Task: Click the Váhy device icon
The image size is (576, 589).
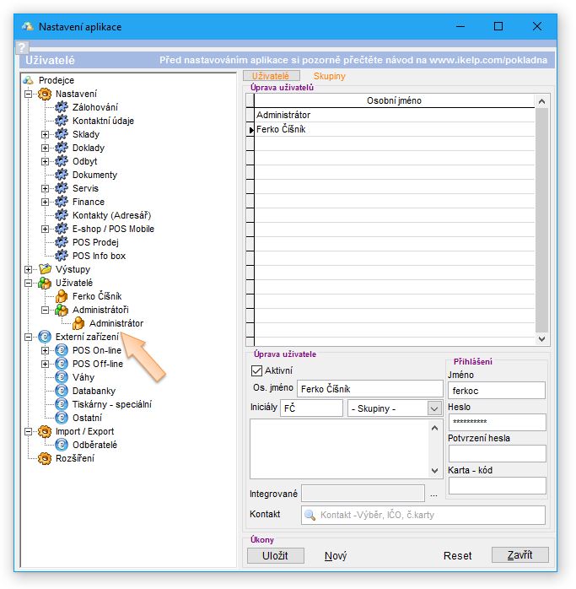Action: (61, 377)
